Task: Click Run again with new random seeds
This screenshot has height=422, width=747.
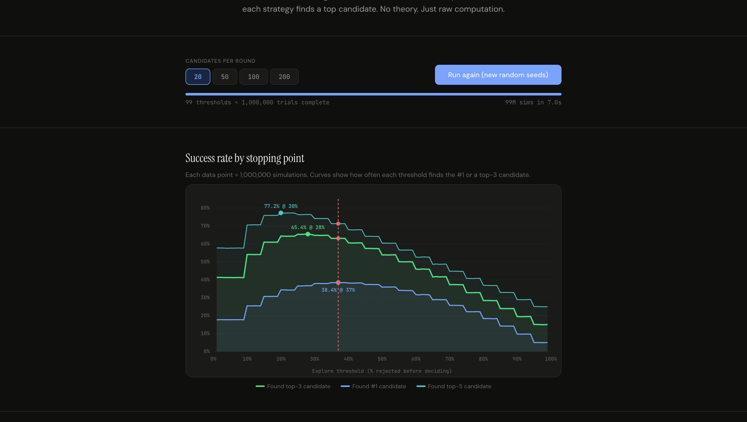Action: click(x=498, y=75)
